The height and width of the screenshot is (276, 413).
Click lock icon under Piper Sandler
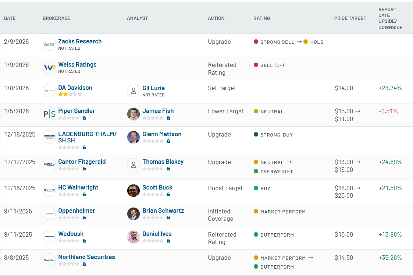(84, 118)
